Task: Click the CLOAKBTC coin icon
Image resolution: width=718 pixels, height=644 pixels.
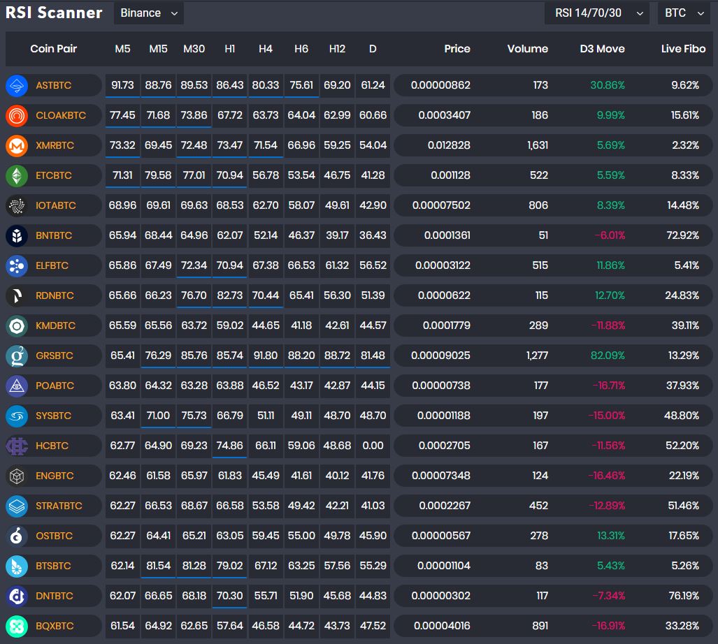Action: pyautogui.click(x=17, y=116)
